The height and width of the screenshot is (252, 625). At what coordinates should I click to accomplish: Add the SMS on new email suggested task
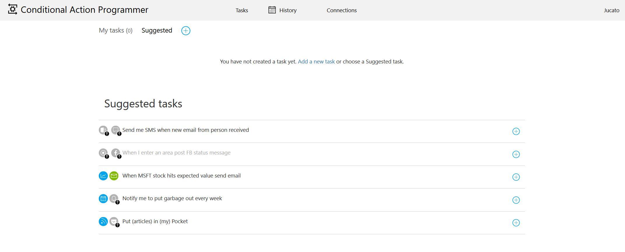pos(516,132)
